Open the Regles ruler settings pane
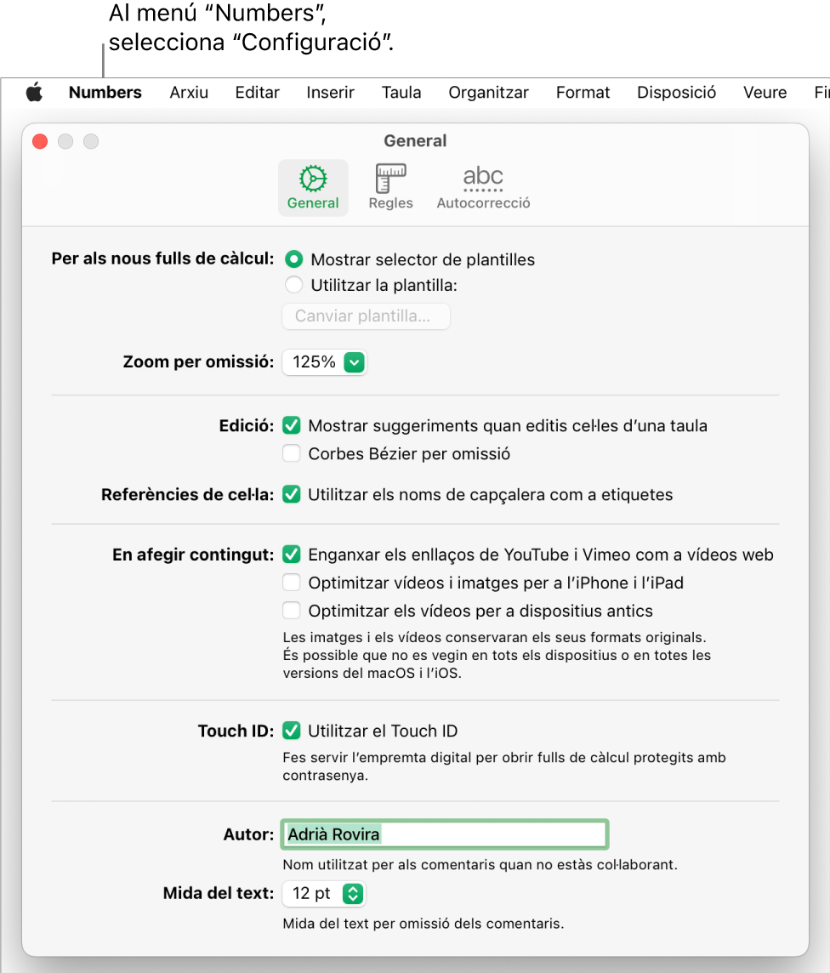830x973 pixels. click(390, 187)
